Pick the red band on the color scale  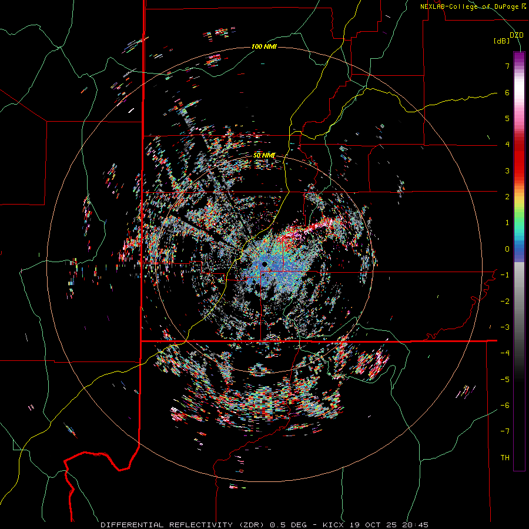519,160
